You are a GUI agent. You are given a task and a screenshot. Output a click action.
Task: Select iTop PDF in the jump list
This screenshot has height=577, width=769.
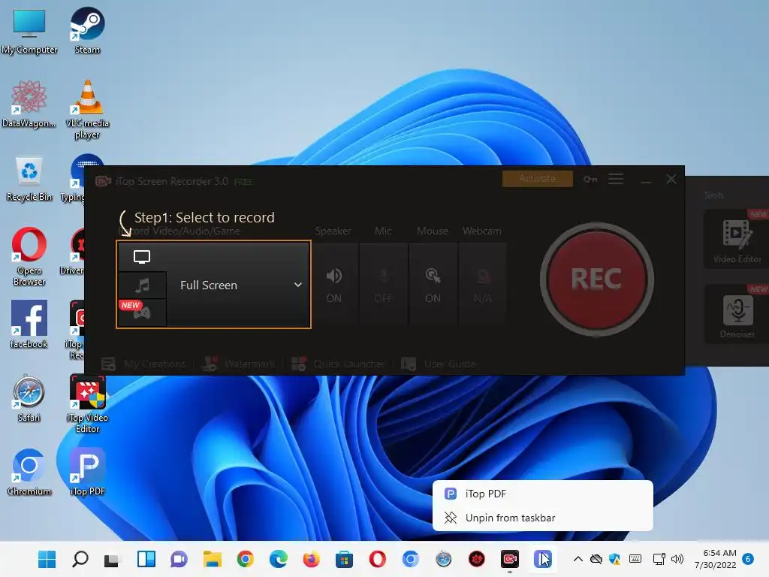(542, 494)
